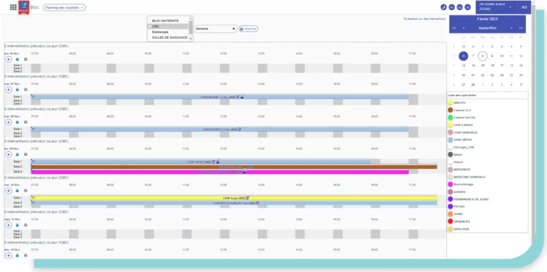The height and width of the screenshot is (272, 547).
Task: Click edit icon on CHIR Super vacation
Action: (x=247, y=198)
